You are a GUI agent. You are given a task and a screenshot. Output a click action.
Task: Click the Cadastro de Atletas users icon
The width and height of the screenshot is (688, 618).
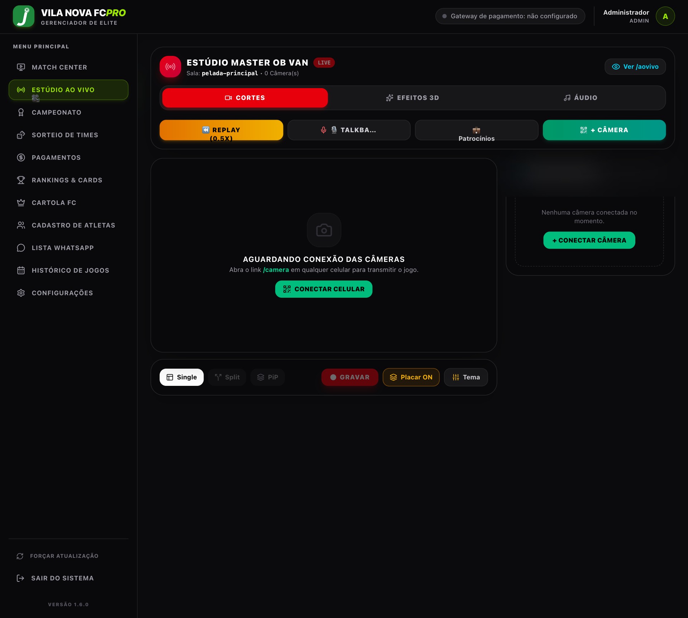[x=21, y=225]
